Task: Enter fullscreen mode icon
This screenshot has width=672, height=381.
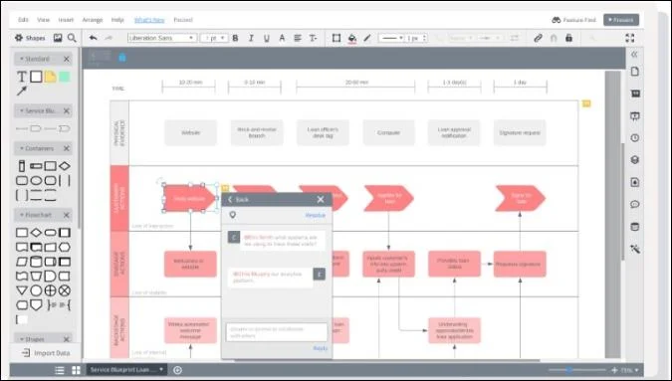Action: click(x=630, y=38)
